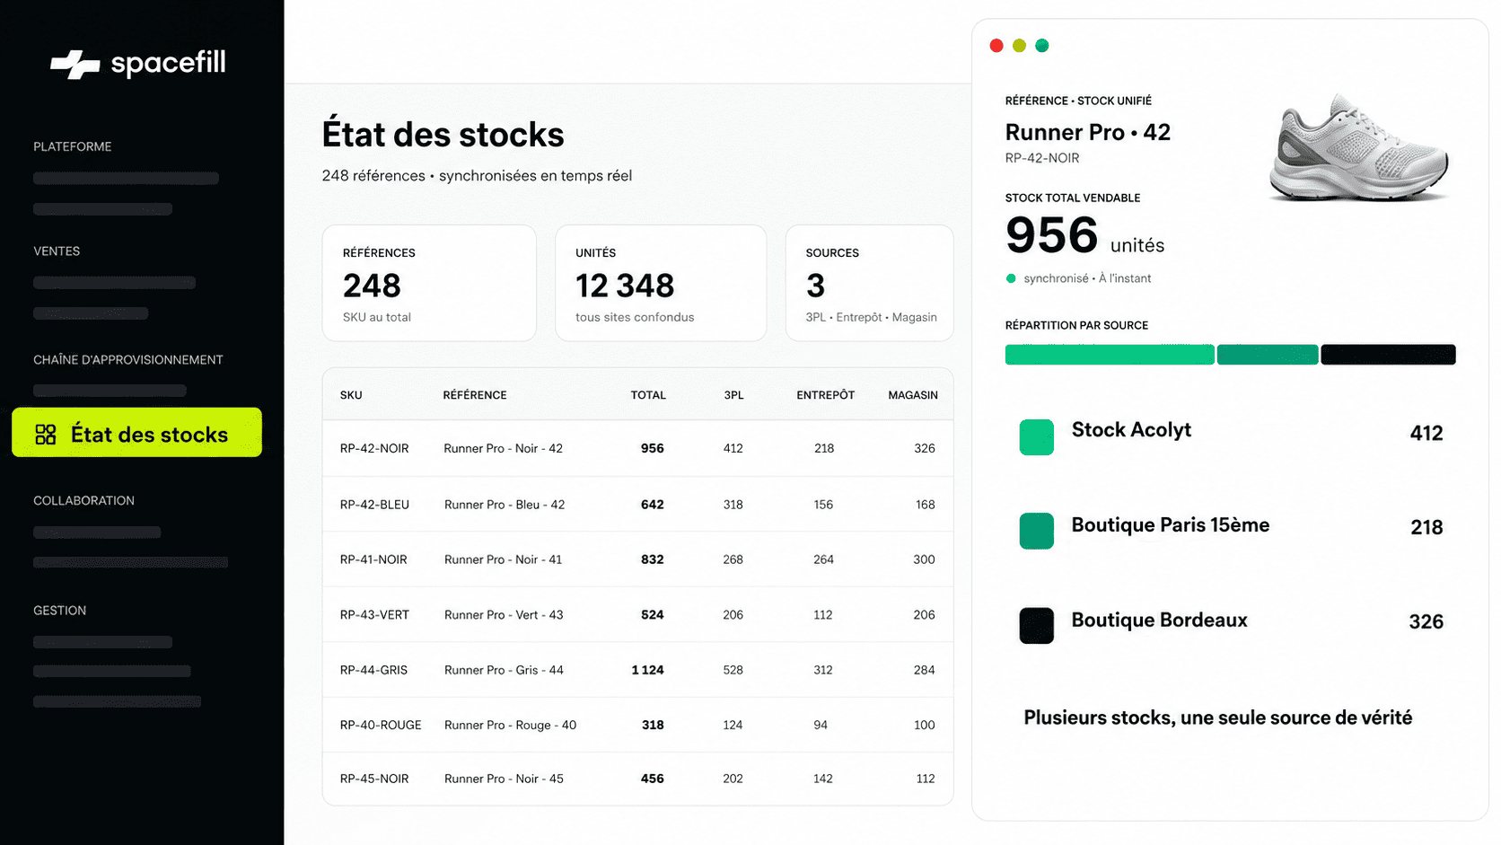The height and width of the screenshot is (845, 1501).
Task: Click the Boutique Bordeaux black swatch
Action: [x=1037, y=626]
